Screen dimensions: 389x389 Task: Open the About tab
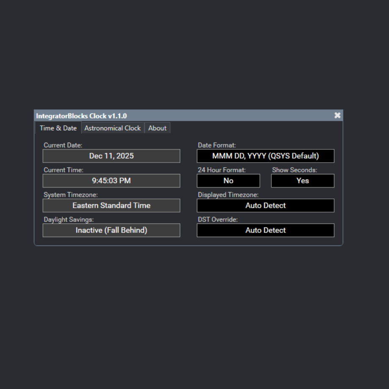157,128
